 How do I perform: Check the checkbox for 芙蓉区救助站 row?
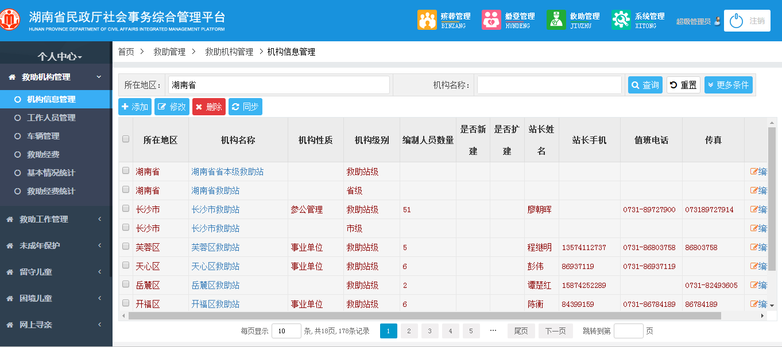tap(125, 247)
